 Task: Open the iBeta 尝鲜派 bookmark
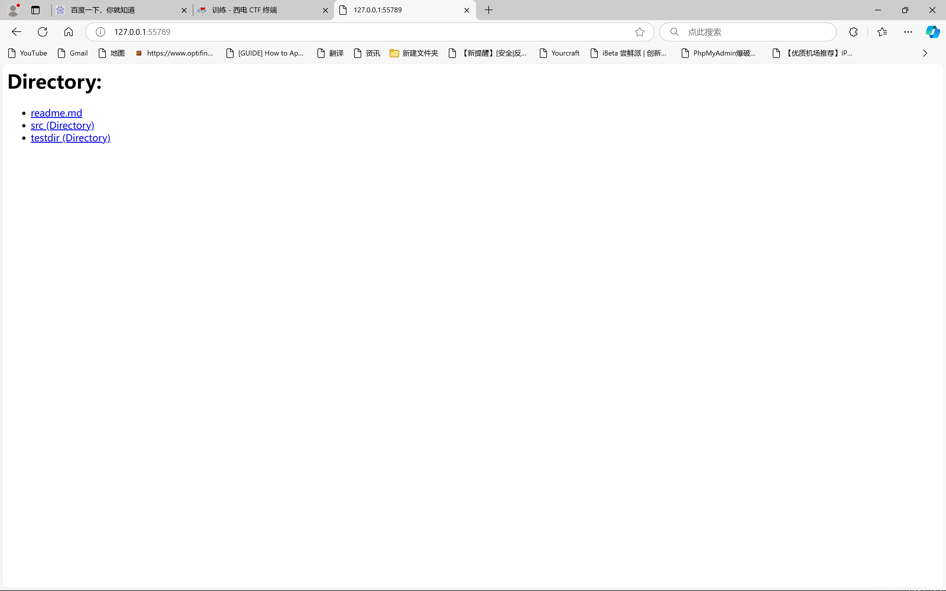point(628,53)
